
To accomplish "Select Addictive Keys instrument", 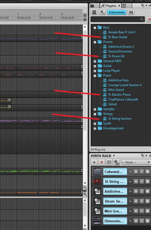I will pyautogui.click(x=118, y=80).
